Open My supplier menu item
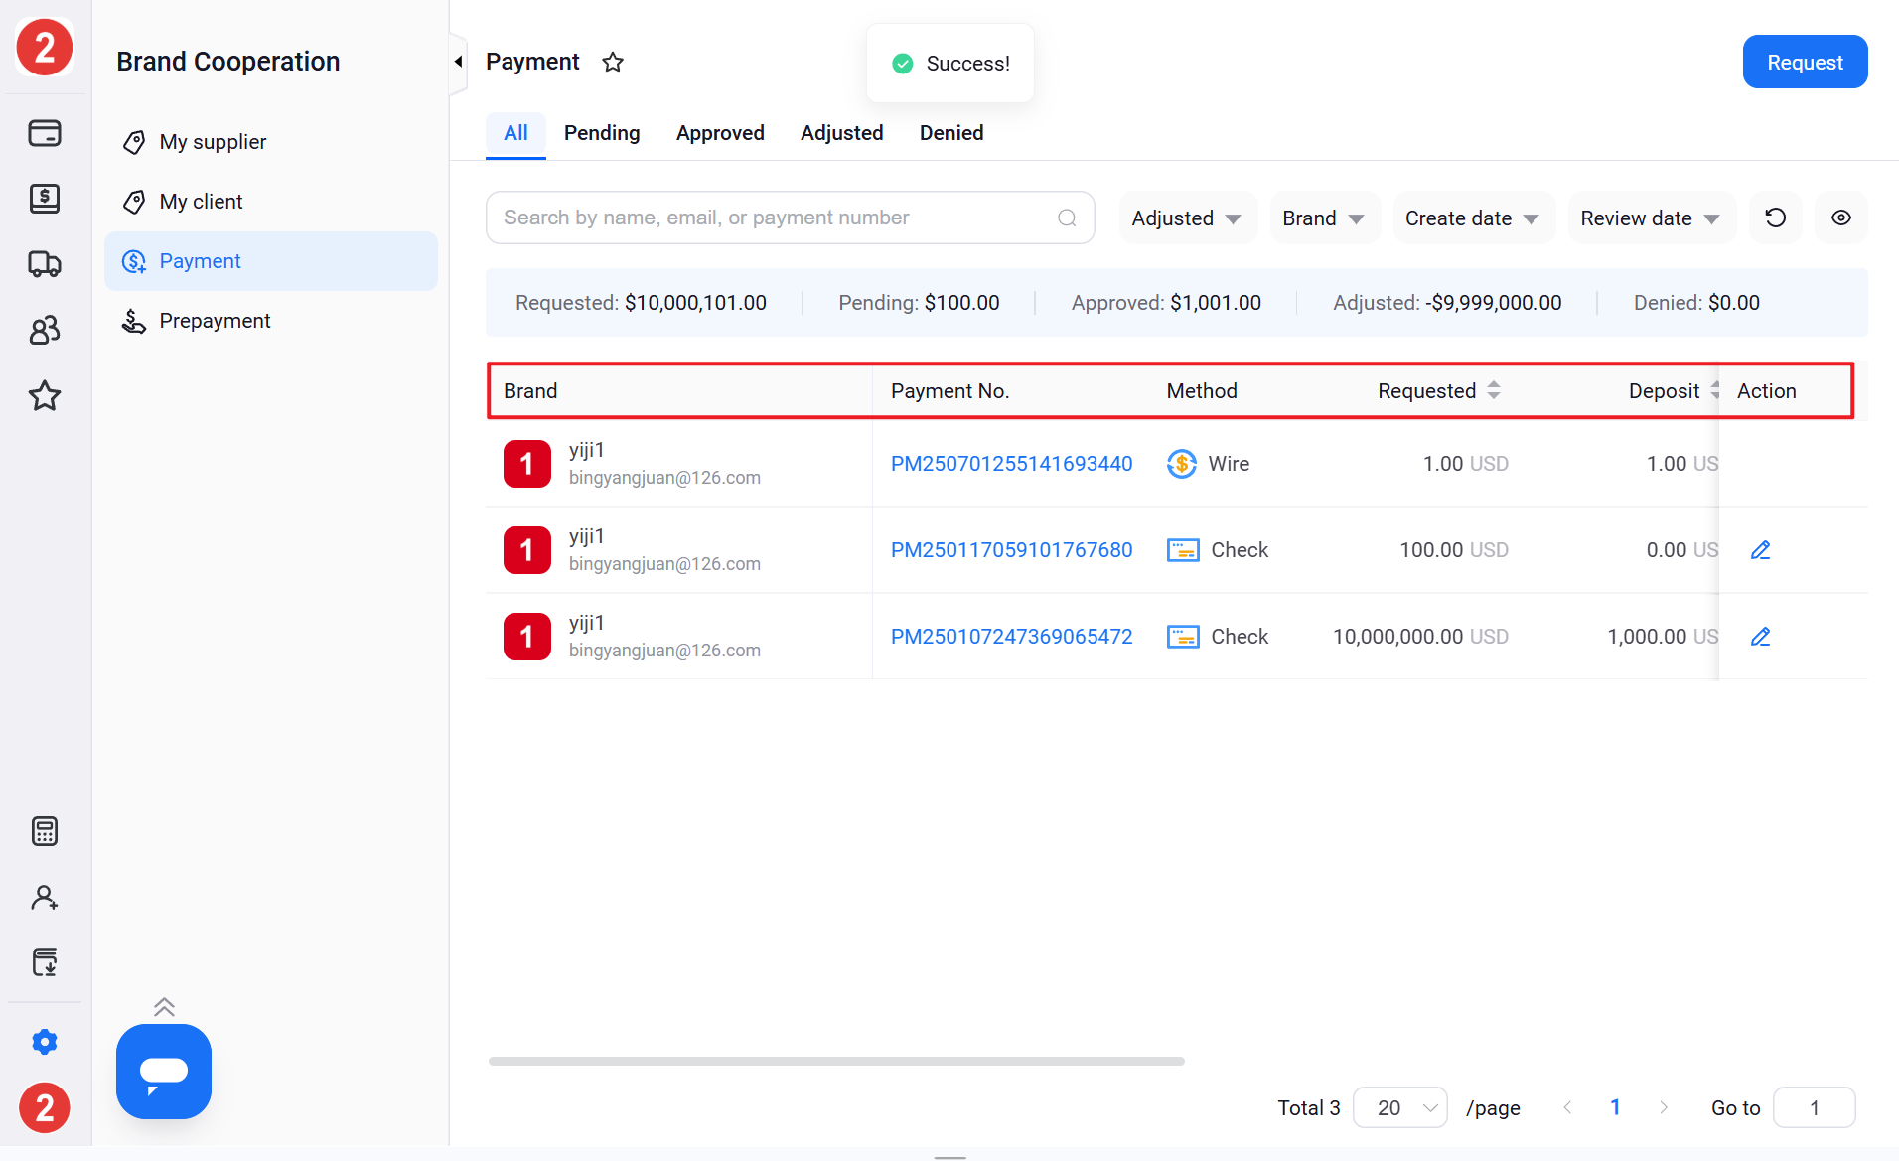This screenshot has height=1161, width=1899. pyautogui.click(x=271, y=142)
